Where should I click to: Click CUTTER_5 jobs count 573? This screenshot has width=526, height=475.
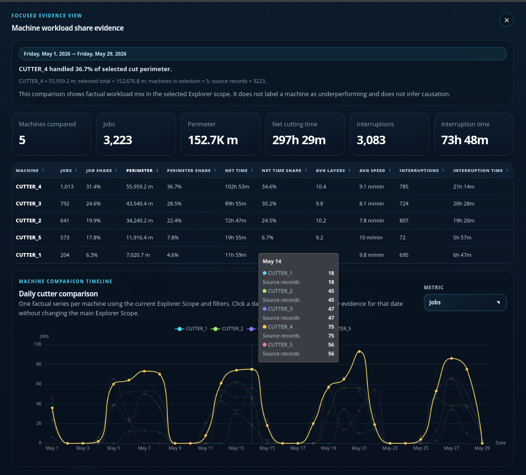pyautogui.click(x=65, y=237)
